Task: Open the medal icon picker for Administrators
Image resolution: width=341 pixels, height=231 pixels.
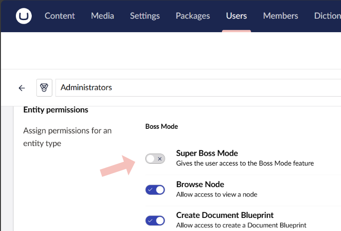Action: point(44,88)
